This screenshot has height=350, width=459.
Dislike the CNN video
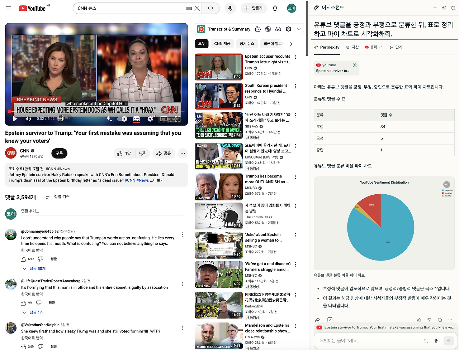pos(142,153)
